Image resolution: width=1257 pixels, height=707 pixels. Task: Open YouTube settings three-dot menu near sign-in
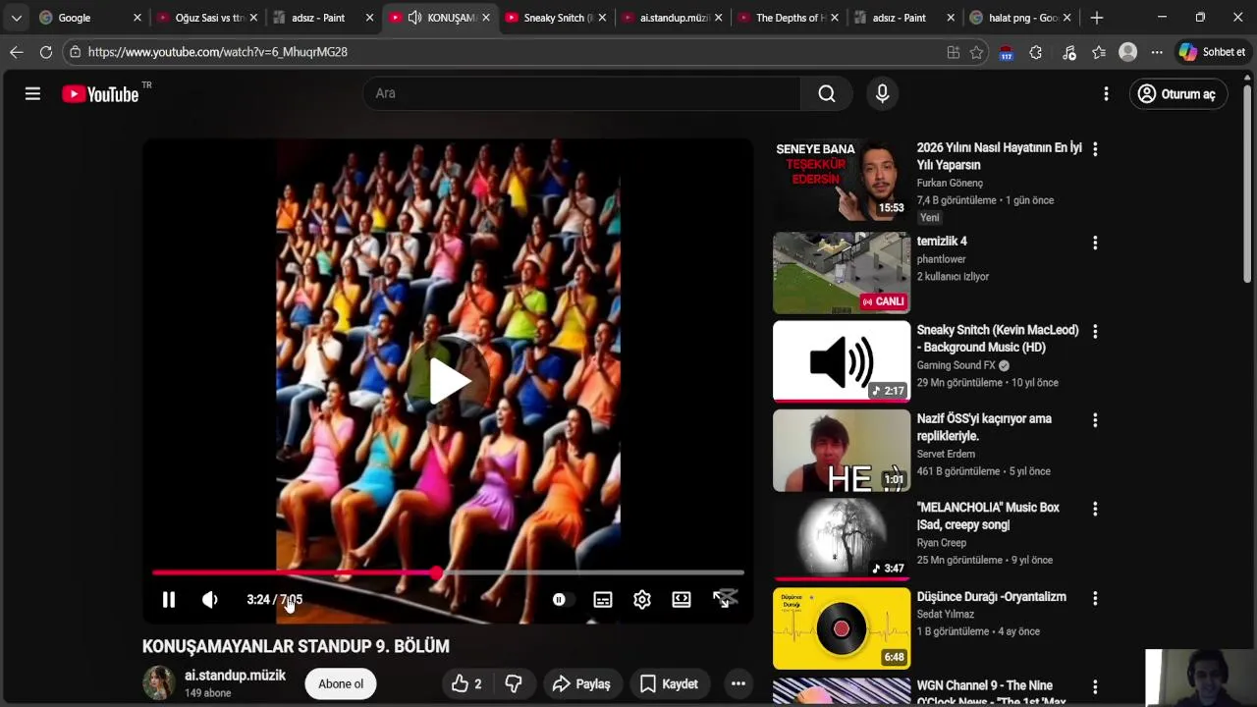coord(1106,93)
